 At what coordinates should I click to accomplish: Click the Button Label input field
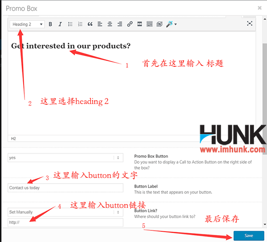[65, 188]
